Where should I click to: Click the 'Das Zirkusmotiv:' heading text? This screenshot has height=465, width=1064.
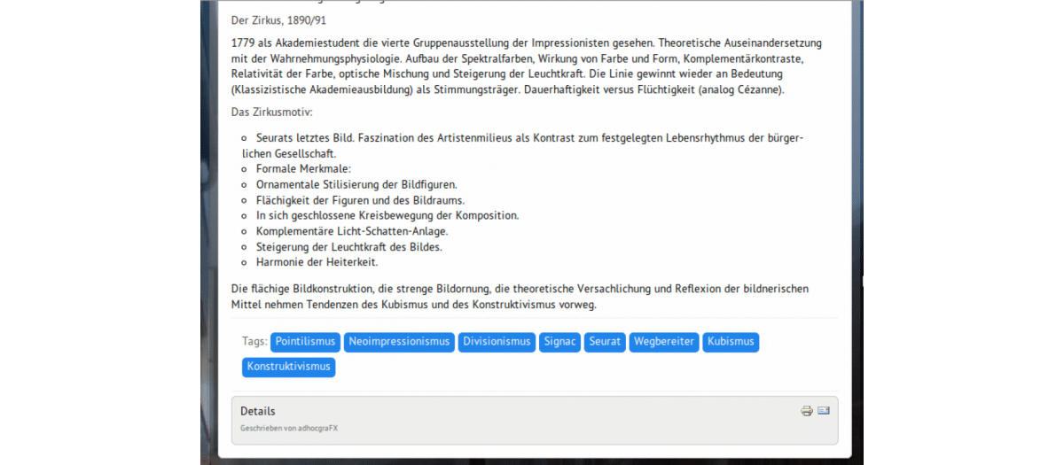[272, 112]
